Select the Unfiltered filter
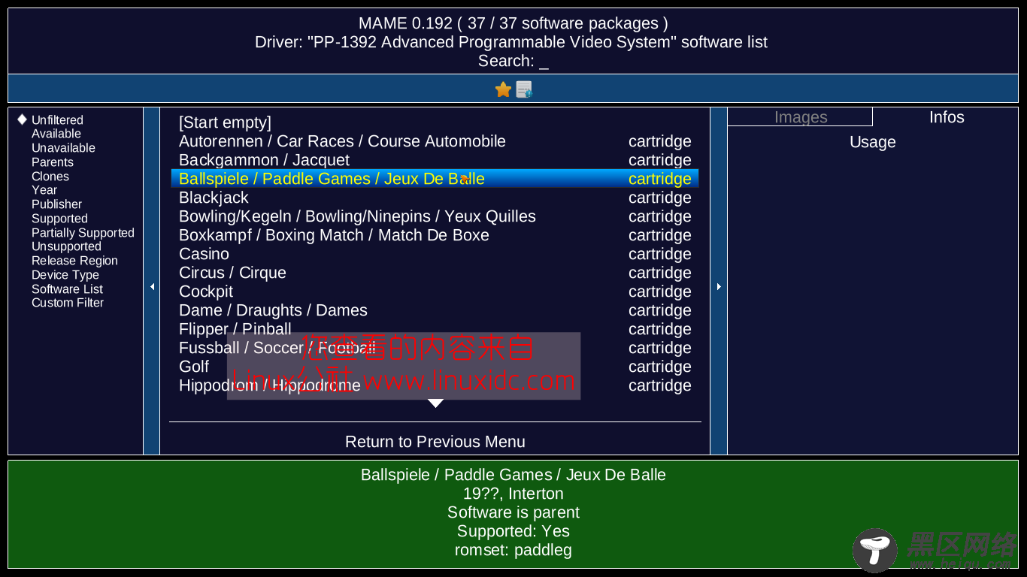Viewport: 1027px width, 577px height. 57,120
